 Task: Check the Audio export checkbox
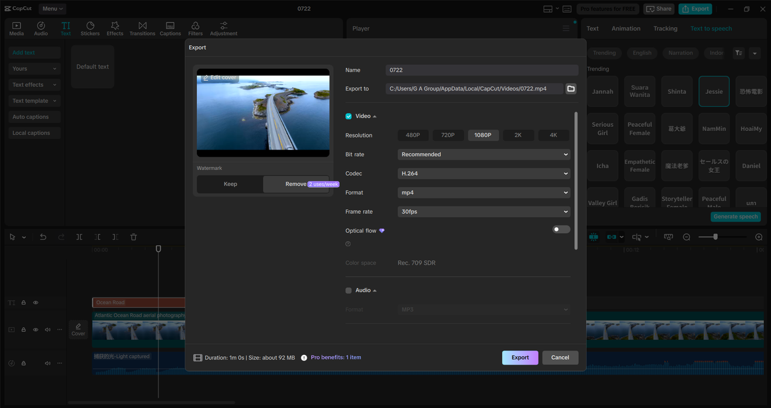tap(349, 290)
